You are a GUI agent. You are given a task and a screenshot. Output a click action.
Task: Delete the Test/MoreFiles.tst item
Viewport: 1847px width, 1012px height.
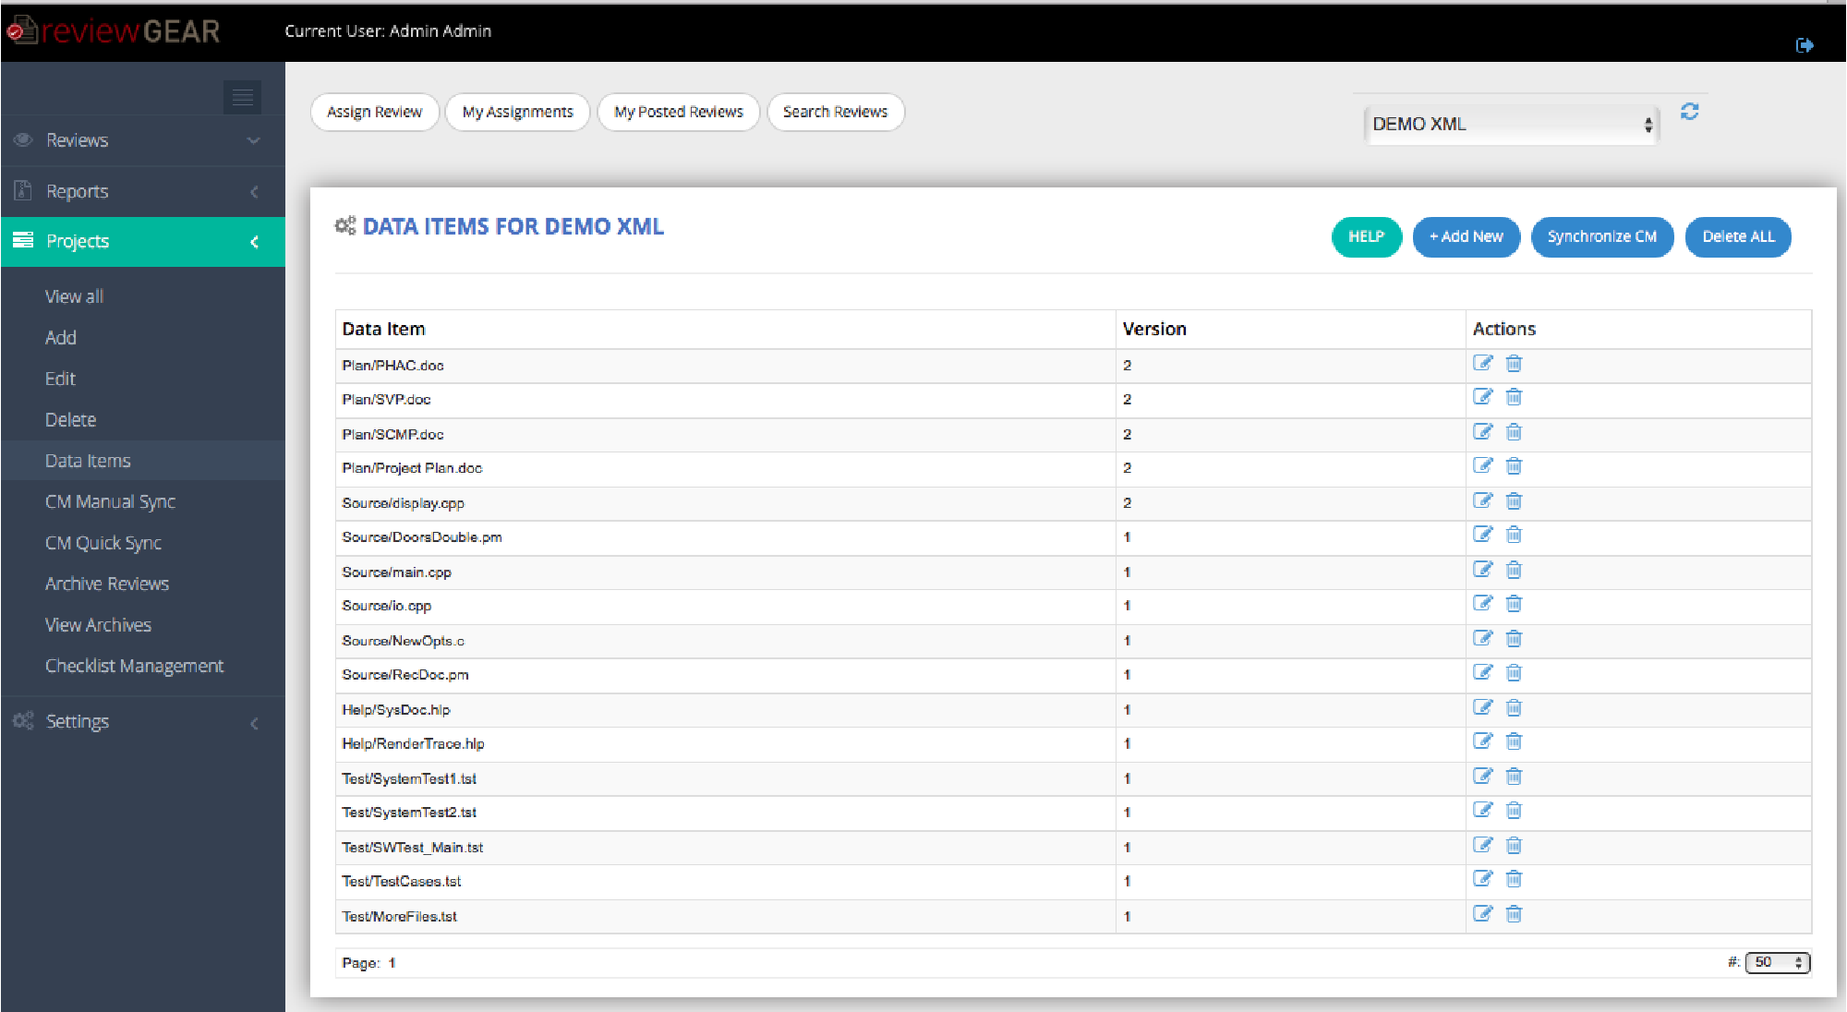coord(1514,913)
